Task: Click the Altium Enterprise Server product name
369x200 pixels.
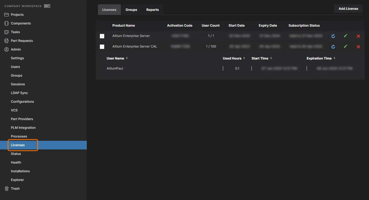Action: [x=131, y=36]
